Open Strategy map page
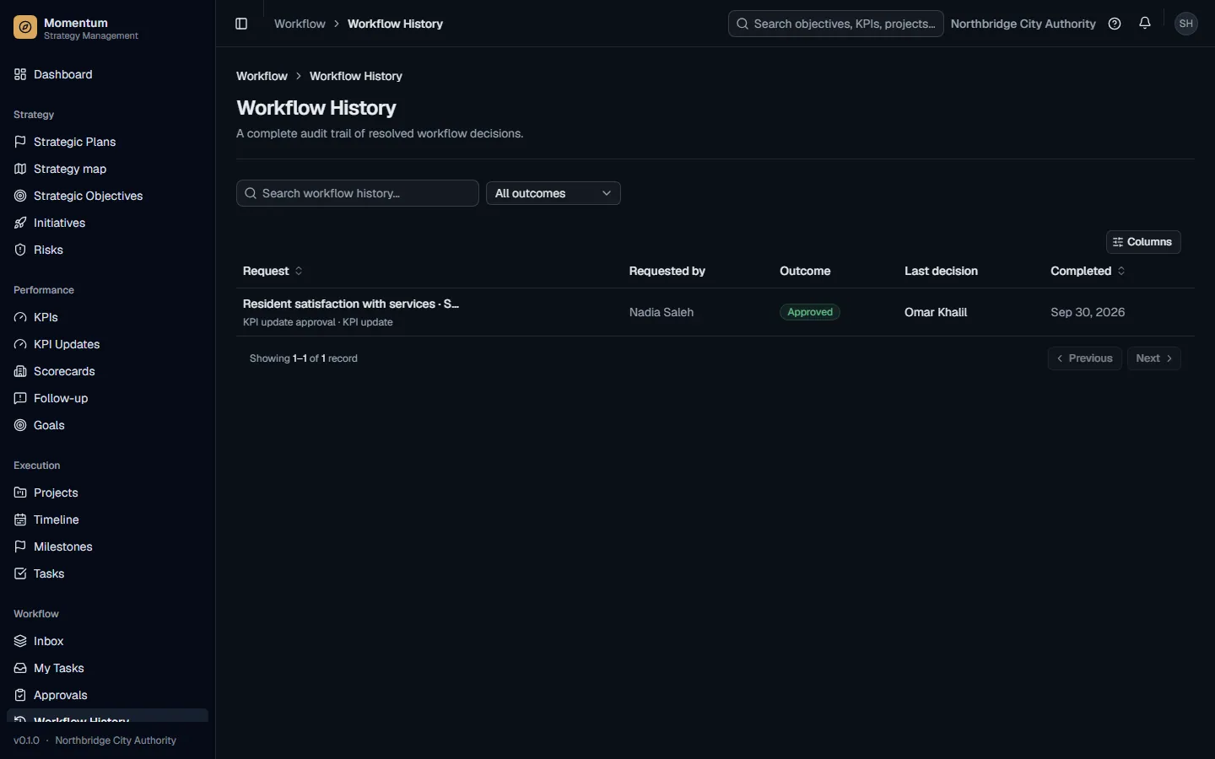 coord(107,169)
